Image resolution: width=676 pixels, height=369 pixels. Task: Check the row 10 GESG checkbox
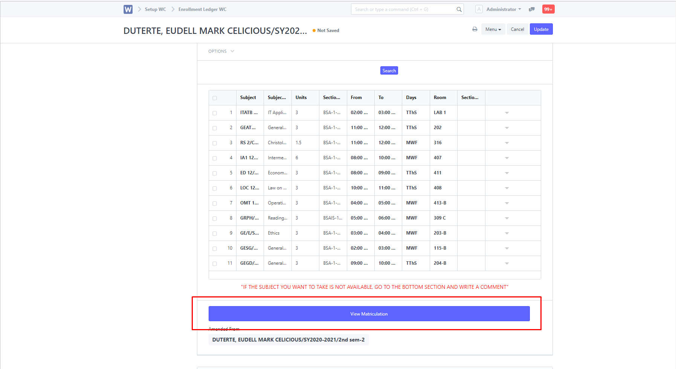[215, 249]
